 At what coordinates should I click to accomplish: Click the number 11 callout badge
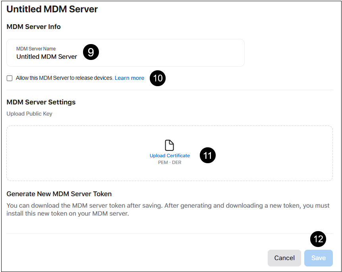207,156
